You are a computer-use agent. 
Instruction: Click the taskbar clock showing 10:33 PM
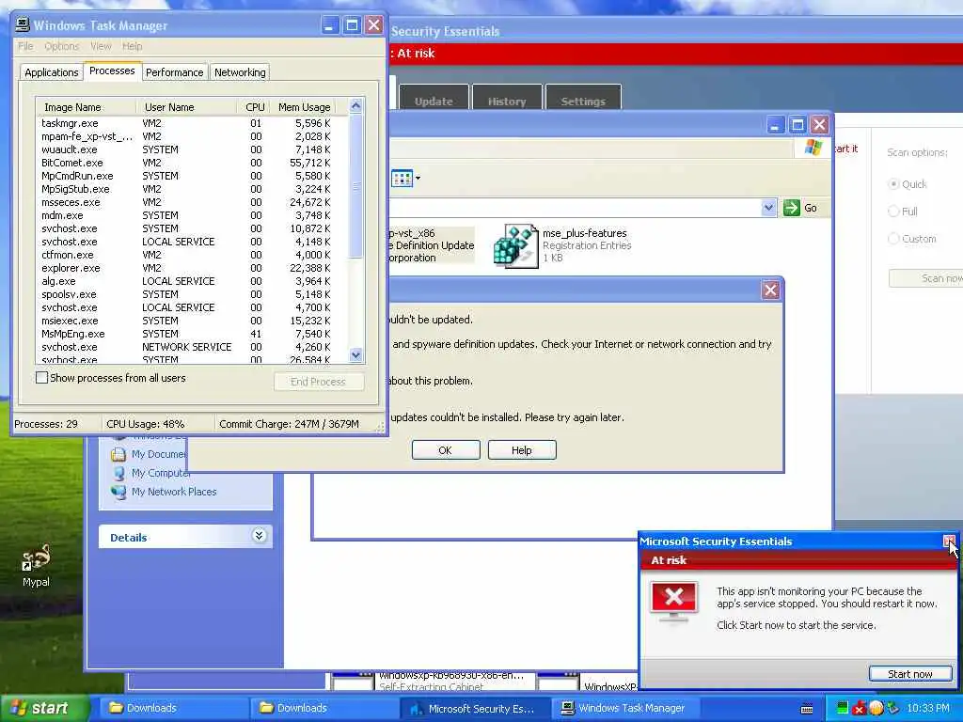(928, 708)
